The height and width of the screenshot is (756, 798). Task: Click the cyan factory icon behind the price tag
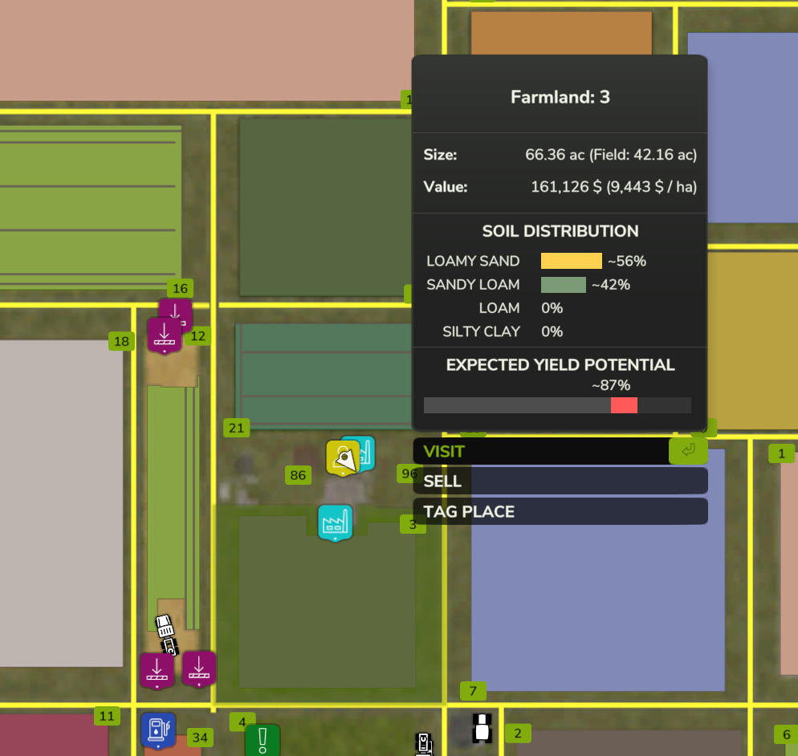tap(365, 452)
